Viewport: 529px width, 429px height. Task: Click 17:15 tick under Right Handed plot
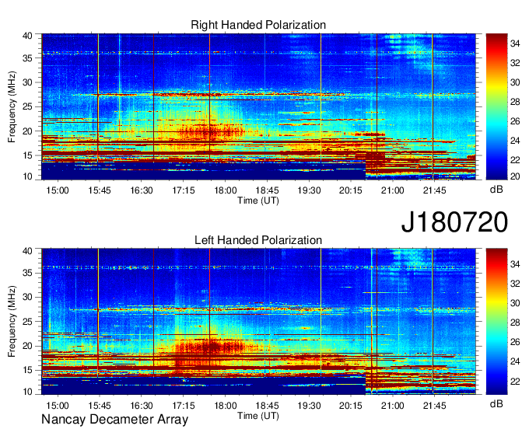[x=183, y=190]
